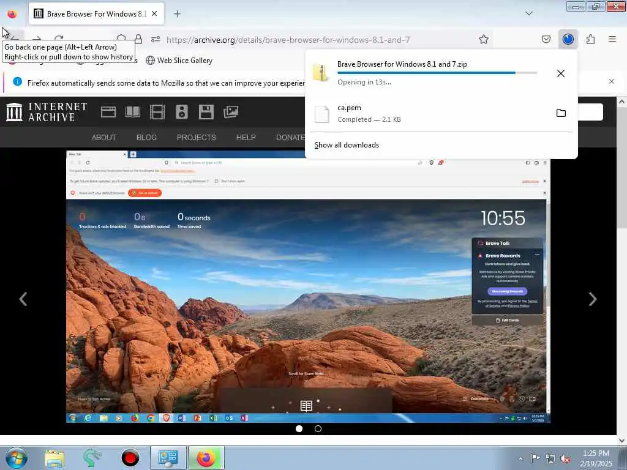The width and height of the screenshot is (627, 470).
Task: Open Internet Archive Web section icon
Action: (x=108, y=112)
